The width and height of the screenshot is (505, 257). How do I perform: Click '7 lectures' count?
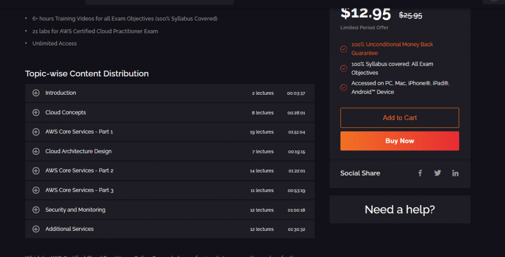pos(263,152)
